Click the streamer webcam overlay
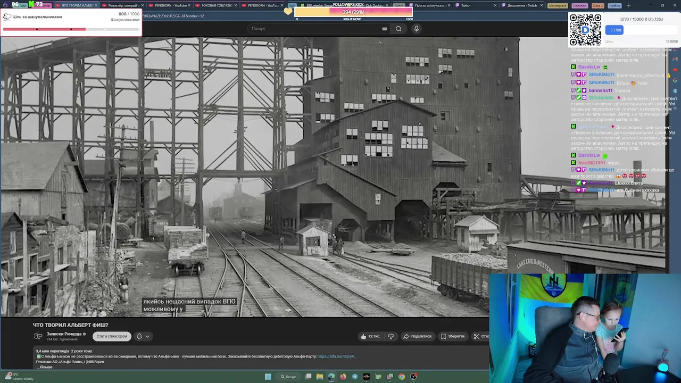The width and height of the screenshot is (681, 383). (x=585, y=328)
